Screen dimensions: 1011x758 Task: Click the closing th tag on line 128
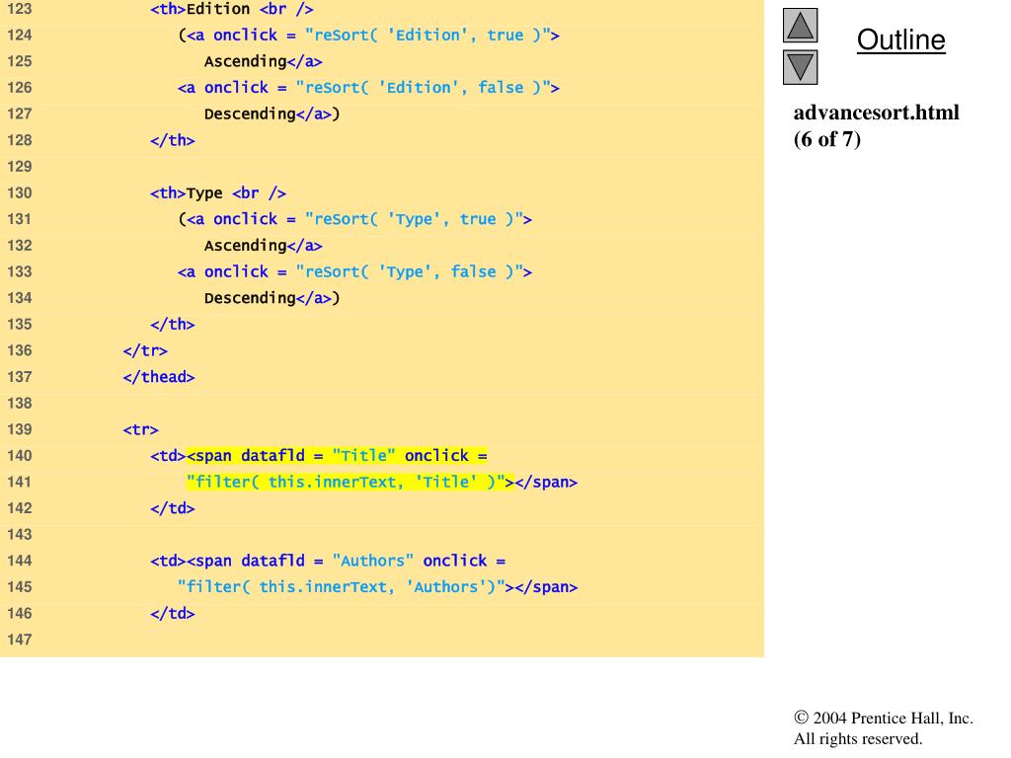172,140
